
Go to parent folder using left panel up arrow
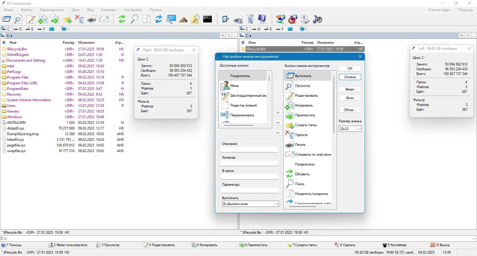pos(4,43)
